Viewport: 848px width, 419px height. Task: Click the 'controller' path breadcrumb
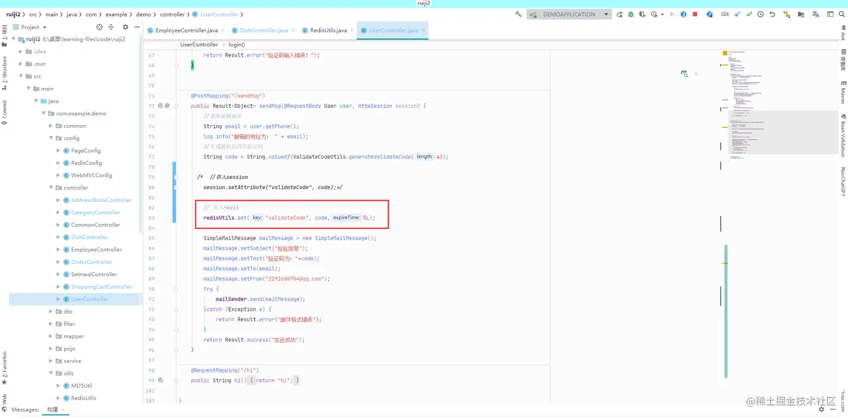point(172,14)
